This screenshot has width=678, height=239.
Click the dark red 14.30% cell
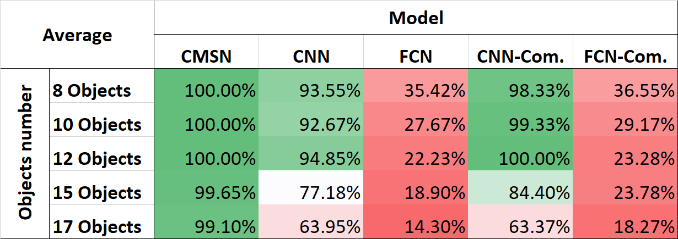416,226
